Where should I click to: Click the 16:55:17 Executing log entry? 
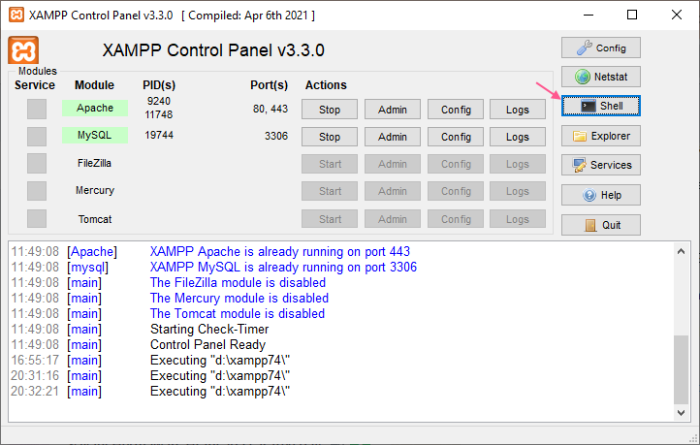pyautogui.click(x=150, y=361)
